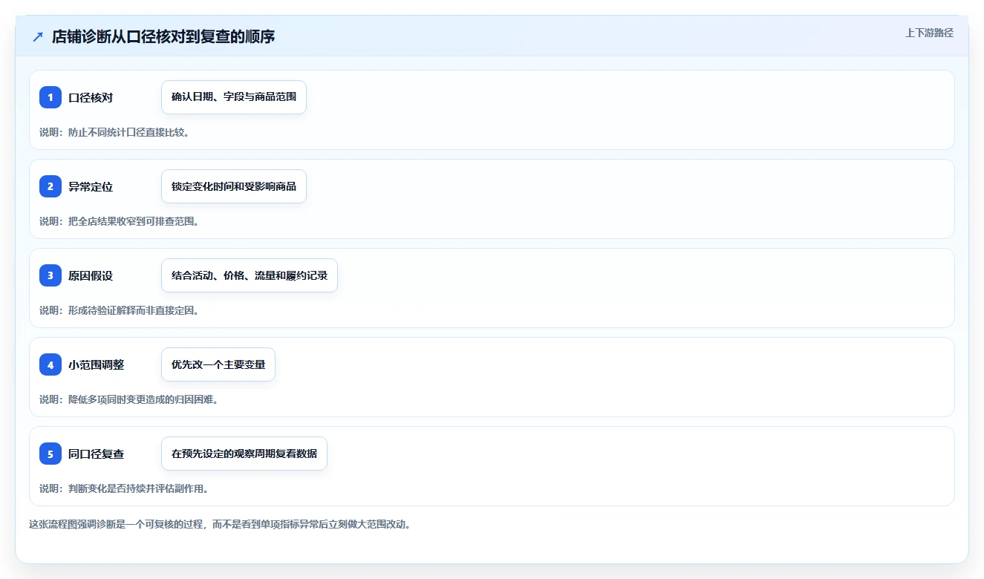Click the 同口径复查 step title

click(97, 454)
